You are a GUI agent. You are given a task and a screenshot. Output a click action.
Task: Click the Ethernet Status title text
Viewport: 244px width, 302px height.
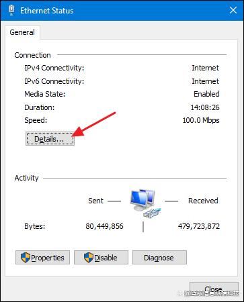[47, 11]
